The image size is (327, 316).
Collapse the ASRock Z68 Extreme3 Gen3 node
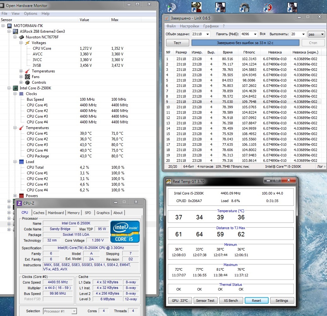[x=9, y=31]
